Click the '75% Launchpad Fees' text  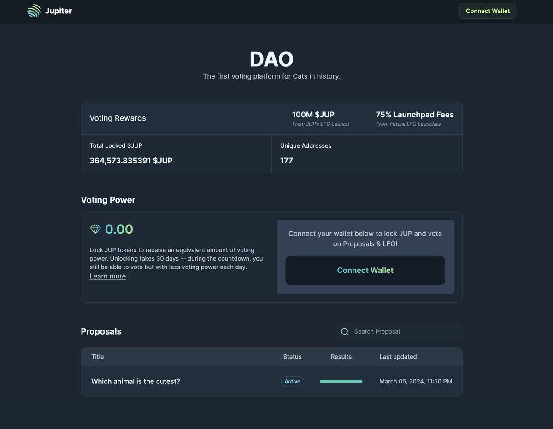pyautogui.click(x=415, y=115)
